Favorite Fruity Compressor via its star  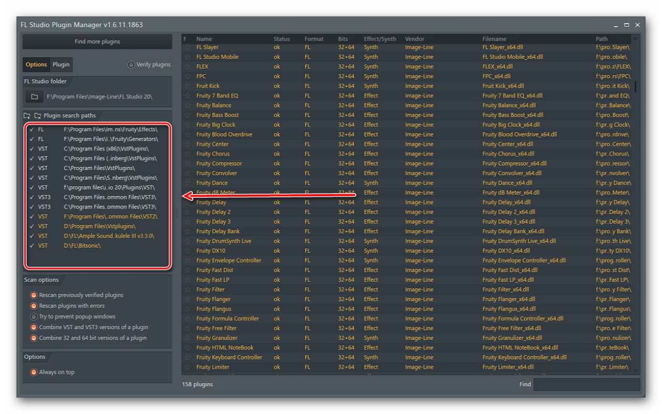[x=187, y=164]
